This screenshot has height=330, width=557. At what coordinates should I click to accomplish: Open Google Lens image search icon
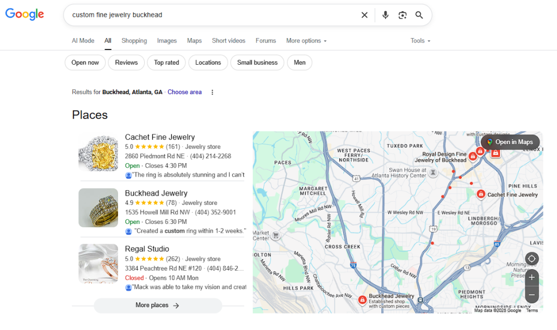click(x=403, y=15)
